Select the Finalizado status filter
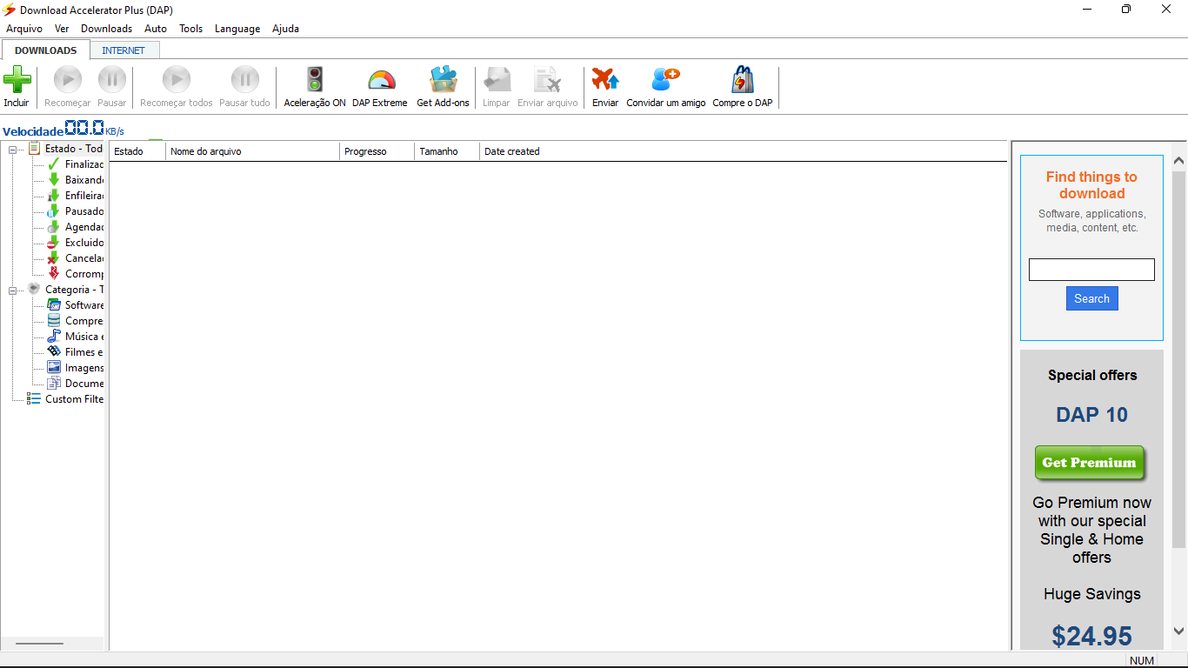The height and width of the screenshot is (668, 1188). 83,164
